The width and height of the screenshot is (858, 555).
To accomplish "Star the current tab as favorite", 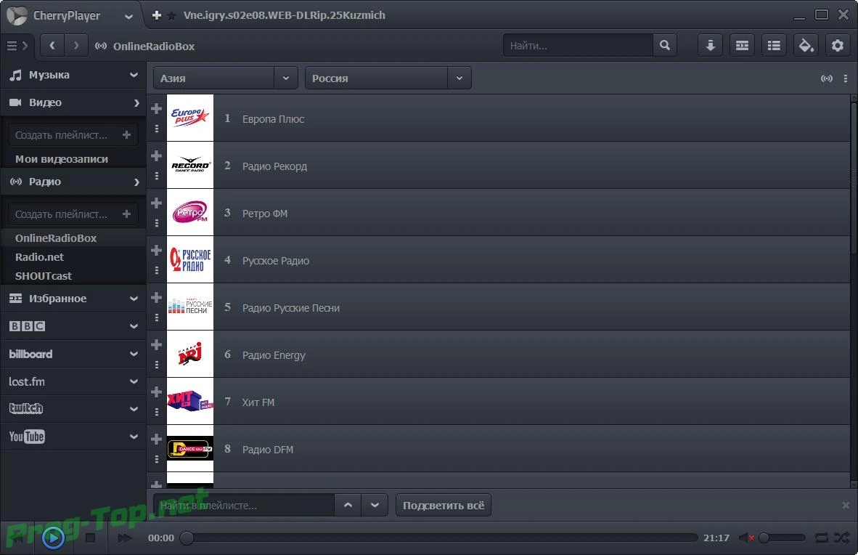I will click(x=171, y=16).
